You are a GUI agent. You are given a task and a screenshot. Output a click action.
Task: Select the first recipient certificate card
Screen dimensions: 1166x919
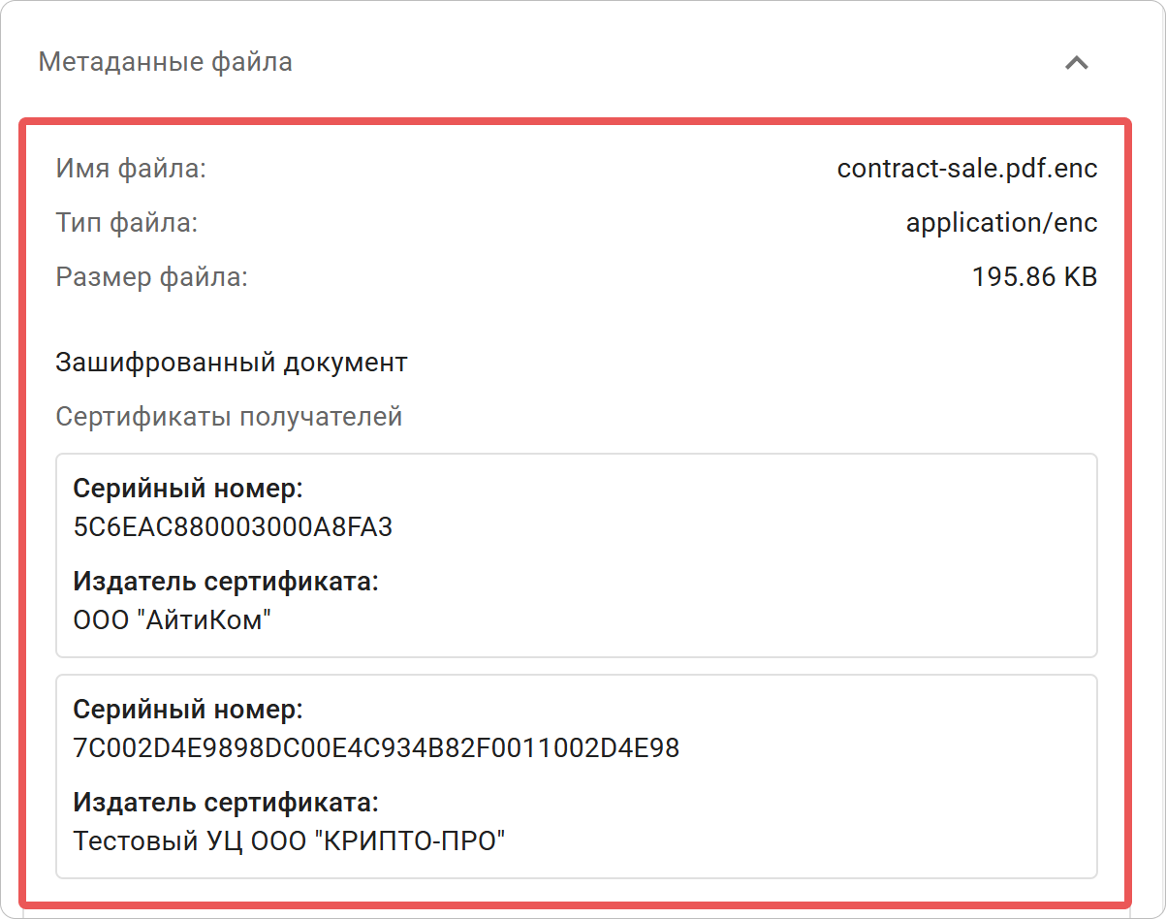577,553
